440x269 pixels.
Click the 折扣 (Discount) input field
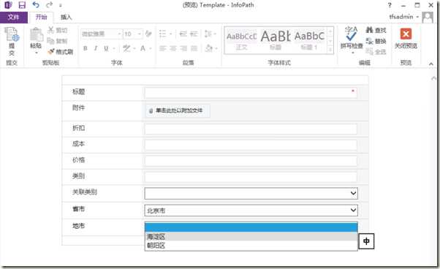[x=251, y=129]
